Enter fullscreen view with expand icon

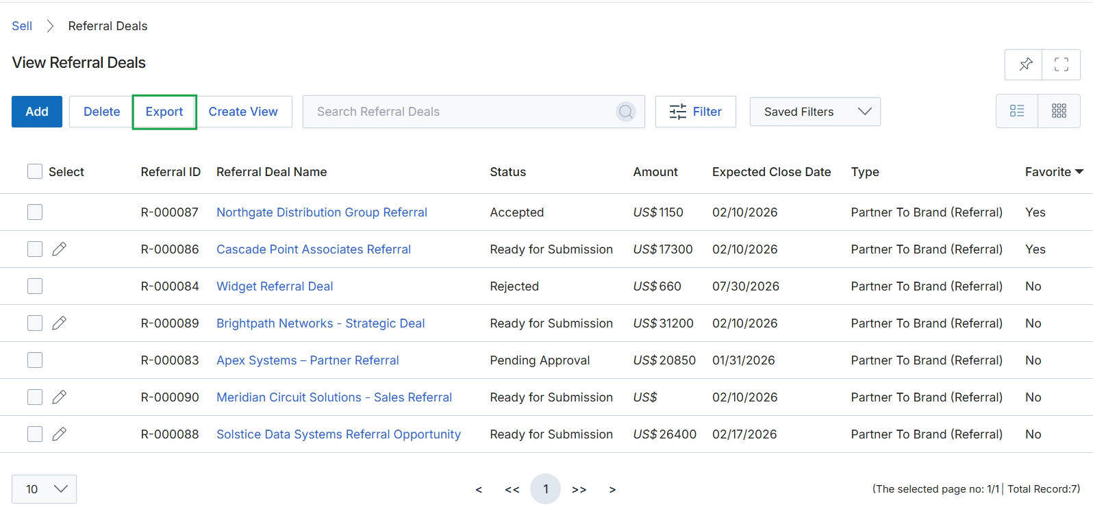tap(1061, 64)
